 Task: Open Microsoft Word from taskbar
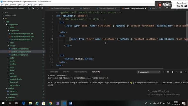coord(71,103)
